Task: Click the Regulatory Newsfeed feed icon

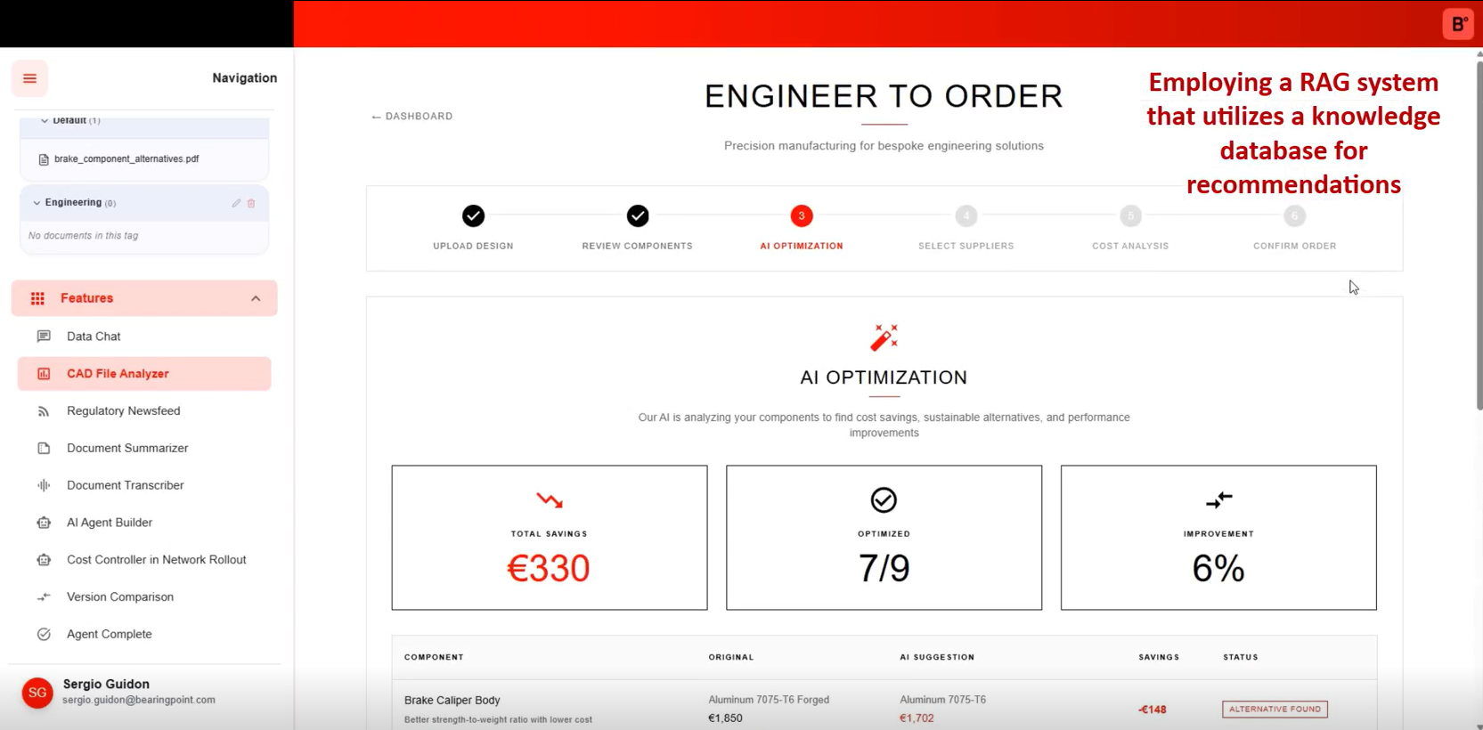Action: coord(44,411)
